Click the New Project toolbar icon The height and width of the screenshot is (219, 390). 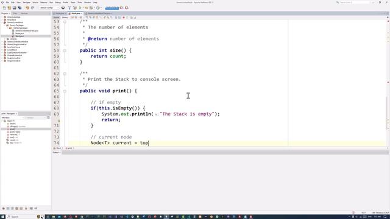pyautogui.click(x=9, y=8)
